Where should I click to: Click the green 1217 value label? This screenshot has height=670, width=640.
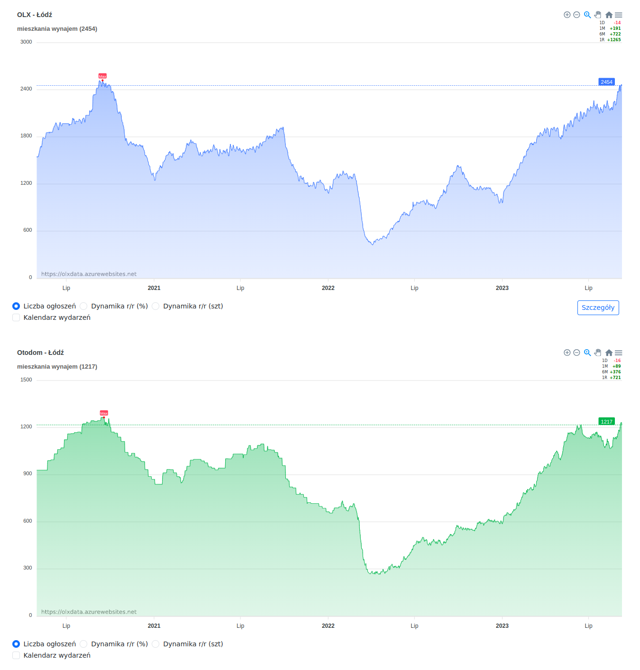[x=606, y=422]
